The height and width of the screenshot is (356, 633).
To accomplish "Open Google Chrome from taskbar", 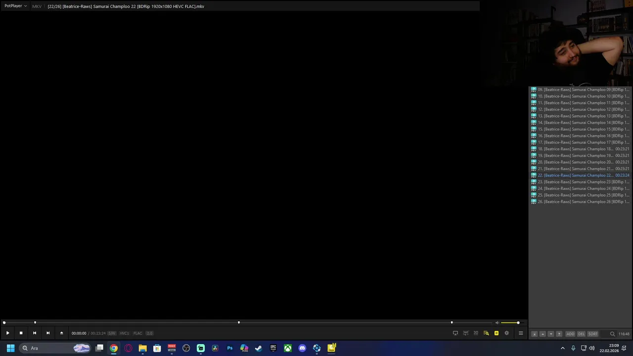I will click(114, 348).
